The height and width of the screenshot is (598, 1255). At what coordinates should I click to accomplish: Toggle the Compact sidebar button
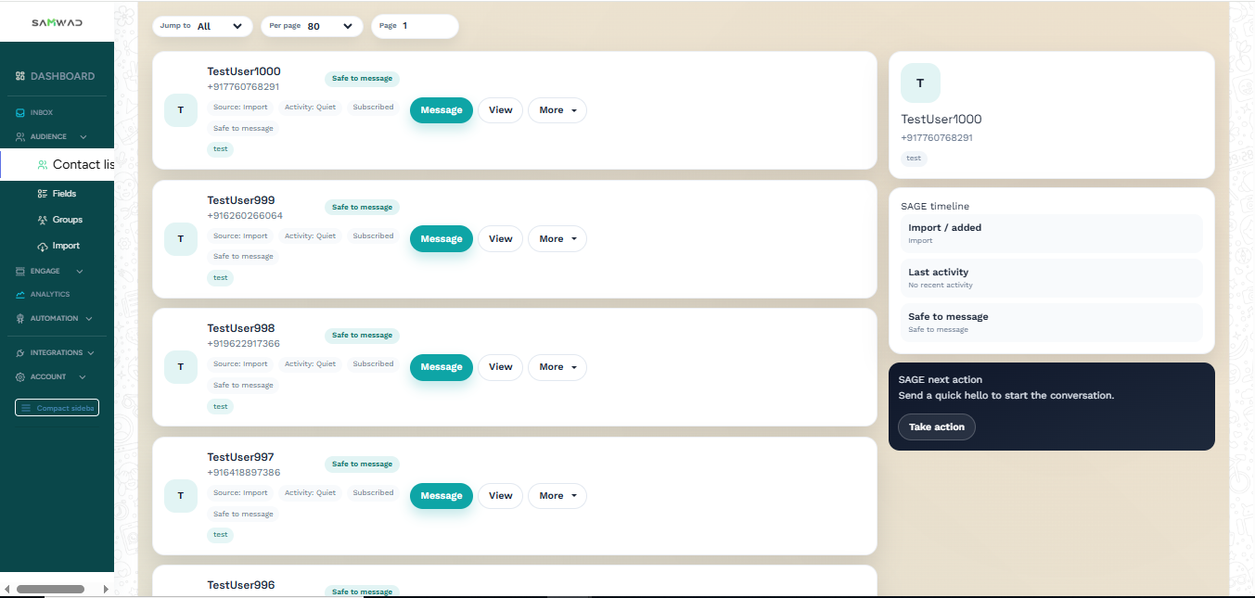tap(57, 408)
